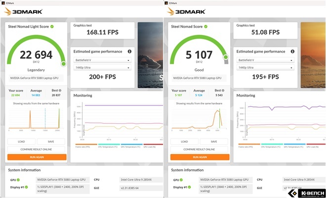Click LOAD button under Steel Nomad score
The image size is (326, 198).
pos(184,142)
